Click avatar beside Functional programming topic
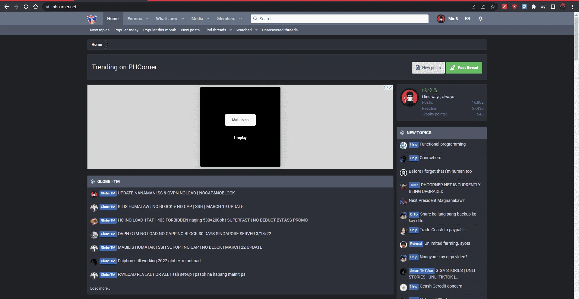This screenshot has width=579, height=299. click(x=403, y=146)
